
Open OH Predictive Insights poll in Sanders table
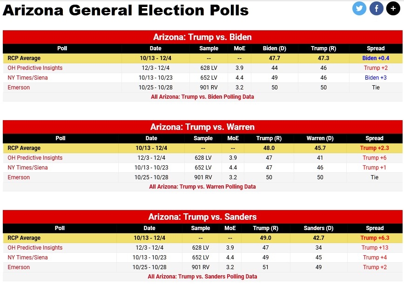[35, 248]
